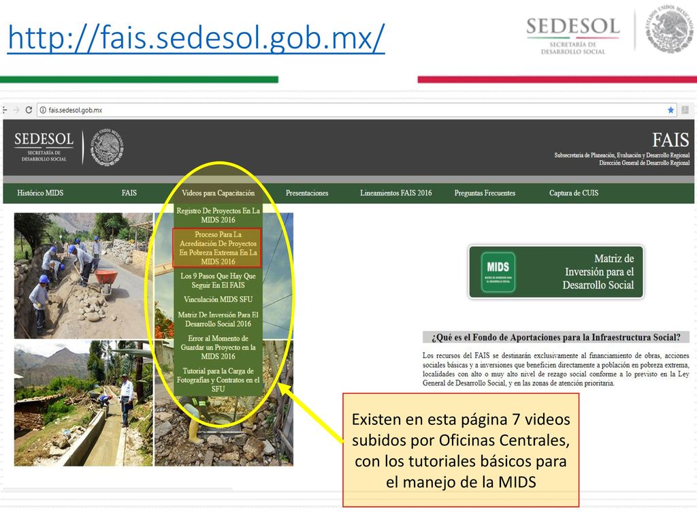The width and height of the screenshot is (697, 523).
Task: Click the browser reload icon
Action: 29,110
